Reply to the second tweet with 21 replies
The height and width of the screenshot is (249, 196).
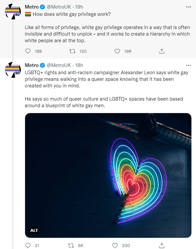28,245
